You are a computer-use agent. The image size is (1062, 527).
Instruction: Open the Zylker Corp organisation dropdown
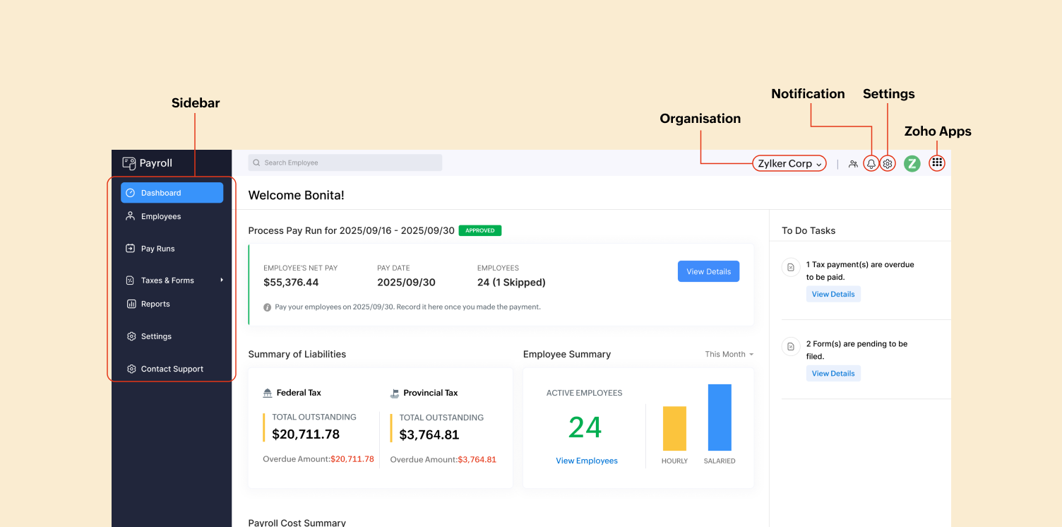point(789,163)
